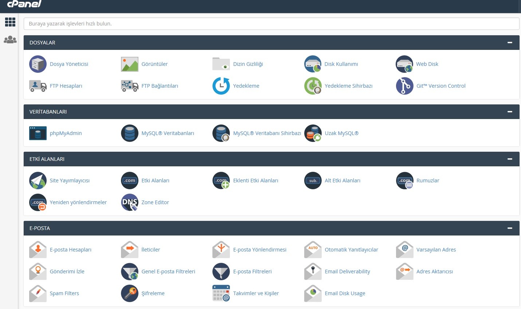The image size is (521, 309).
Task: Follow the Alt Etki Alanları link
Action: (x=342, y=181)
